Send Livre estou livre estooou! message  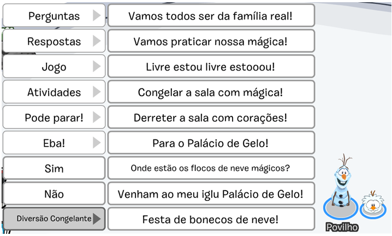[x=211, y=67]
